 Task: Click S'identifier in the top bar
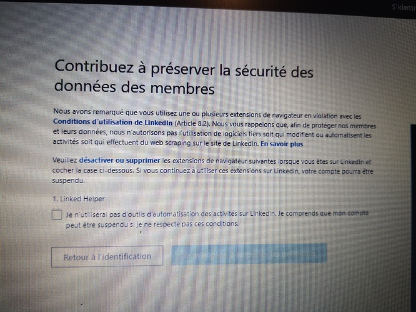pyautogui.click(x=404, y=7)
